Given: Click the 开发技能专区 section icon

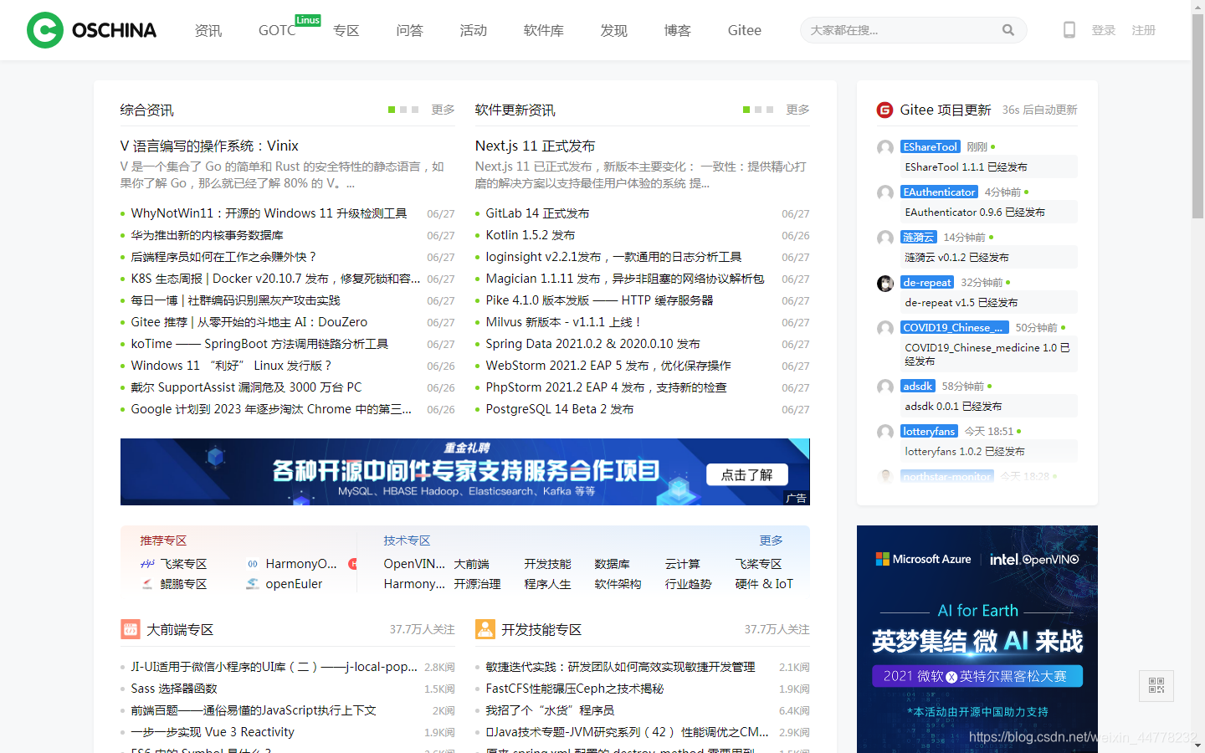Looking at the screenshot, I should click(485, 629).
